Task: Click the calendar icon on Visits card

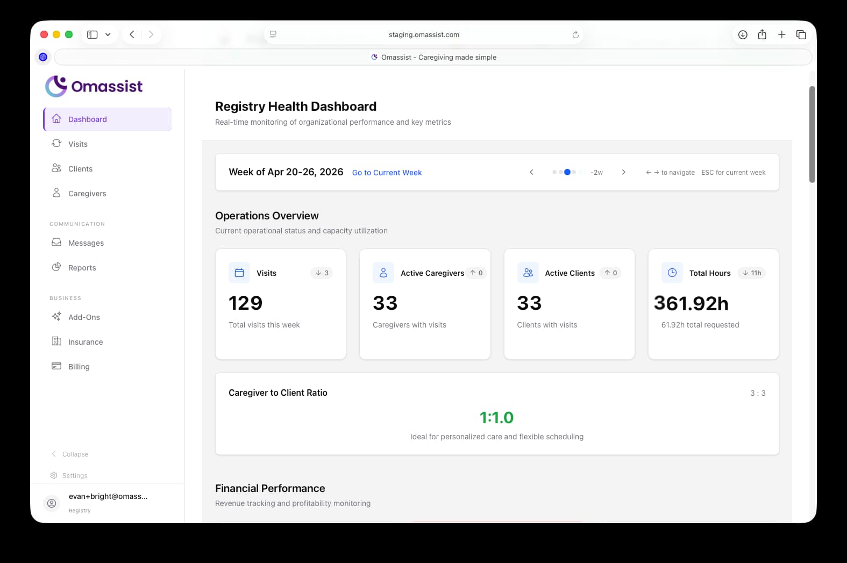Action: point(239,273)
